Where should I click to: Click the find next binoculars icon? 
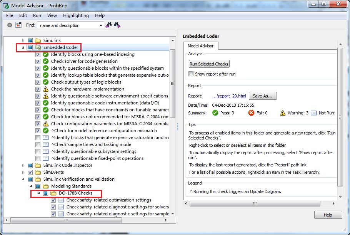point(117,25)
